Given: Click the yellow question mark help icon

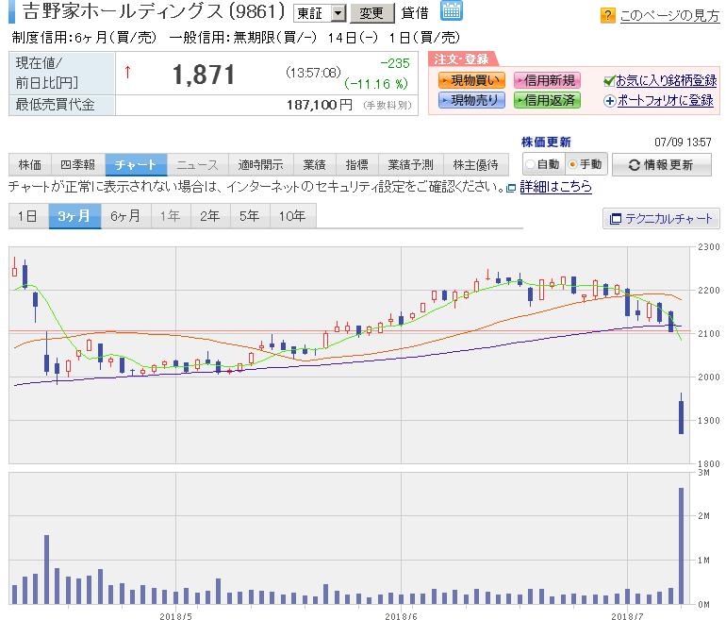Looking at the screenshot, I should (x=607, y=15).
